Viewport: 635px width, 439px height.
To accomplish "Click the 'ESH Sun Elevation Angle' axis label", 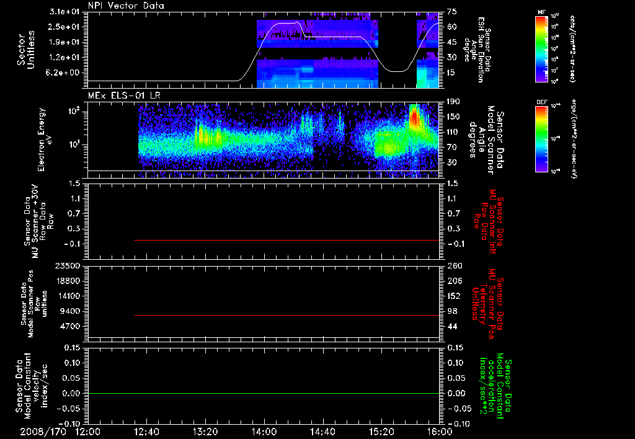I will click(477, 50).
